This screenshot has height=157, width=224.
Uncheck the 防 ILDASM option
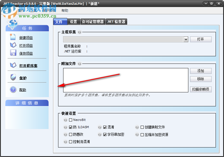[x=70, y=127]
